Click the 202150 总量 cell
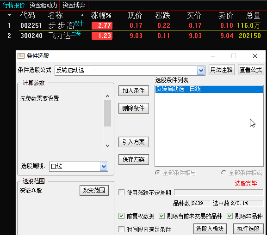Screen dimensions: 267x235 pos(250,36)
